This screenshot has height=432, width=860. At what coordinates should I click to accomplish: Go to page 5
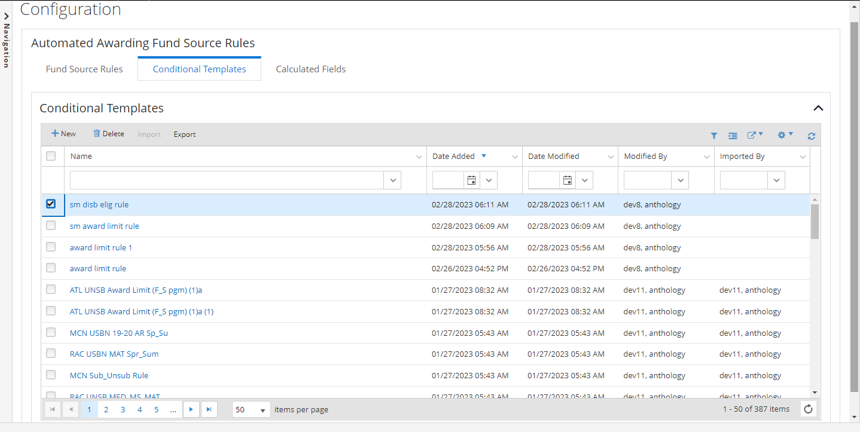click(x=157, y=409)
